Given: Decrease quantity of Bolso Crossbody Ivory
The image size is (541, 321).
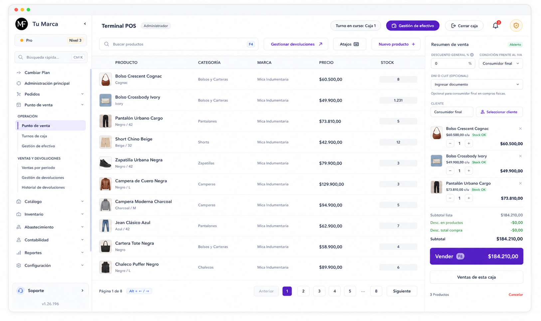Looking at the screenshot, I should pyautogui.click(x=450, y=171).
